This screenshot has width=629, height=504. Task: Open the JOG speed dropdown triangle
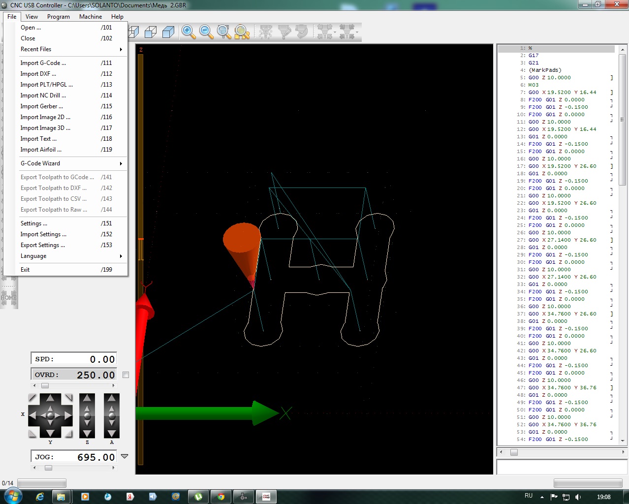pyautogui.click(x=125, y=456)
